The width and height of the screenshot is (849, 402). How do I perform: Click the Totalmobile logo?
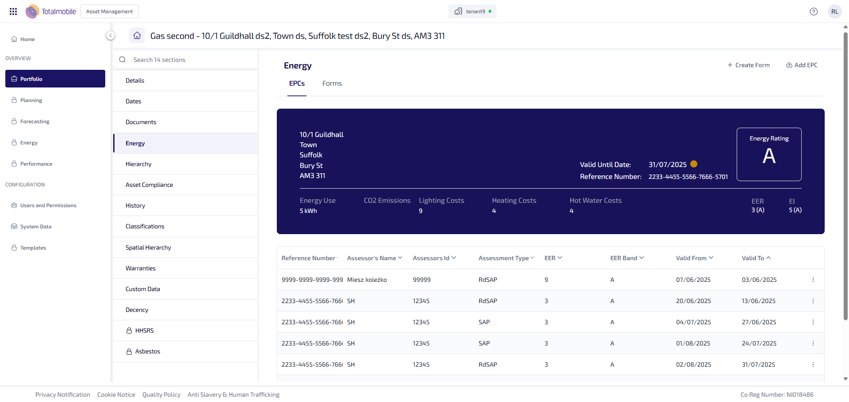51,11
